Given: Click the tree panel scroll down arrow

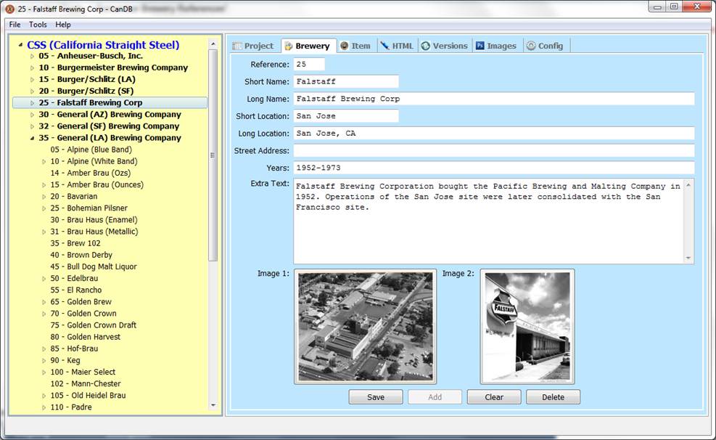Looking at the screenshot, I should (213, 405).
